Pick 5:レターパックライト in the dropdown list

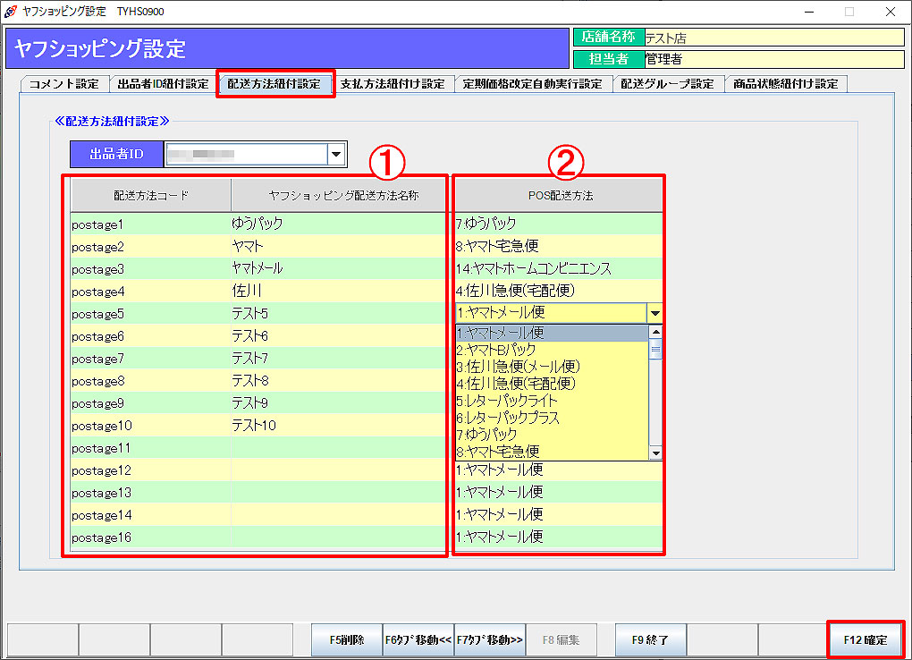pyautogui.click(x=507, y=401)
